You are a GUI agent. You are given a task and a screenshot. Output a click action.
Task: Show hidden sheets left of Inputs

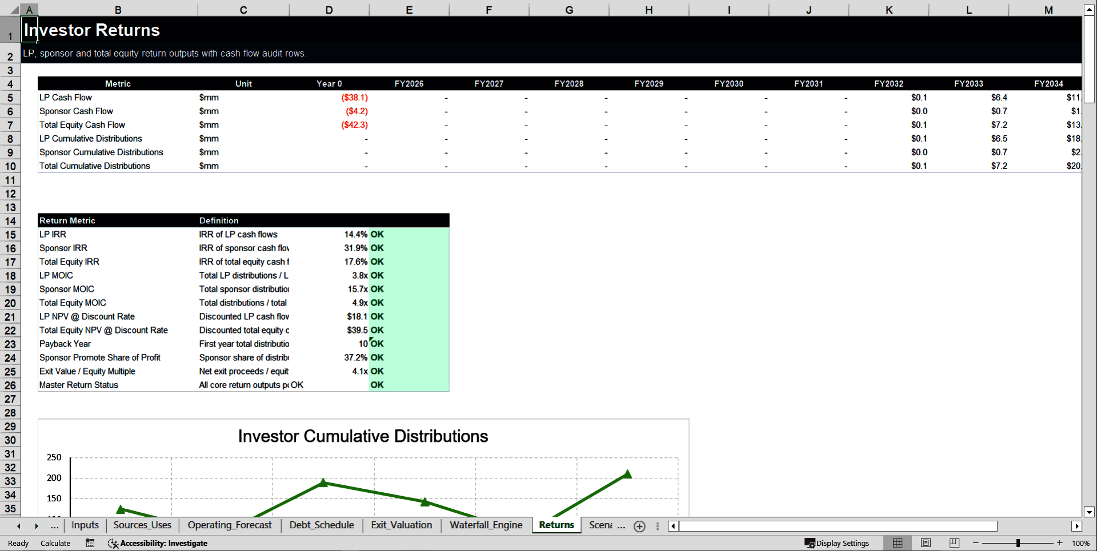pos(54,526)
